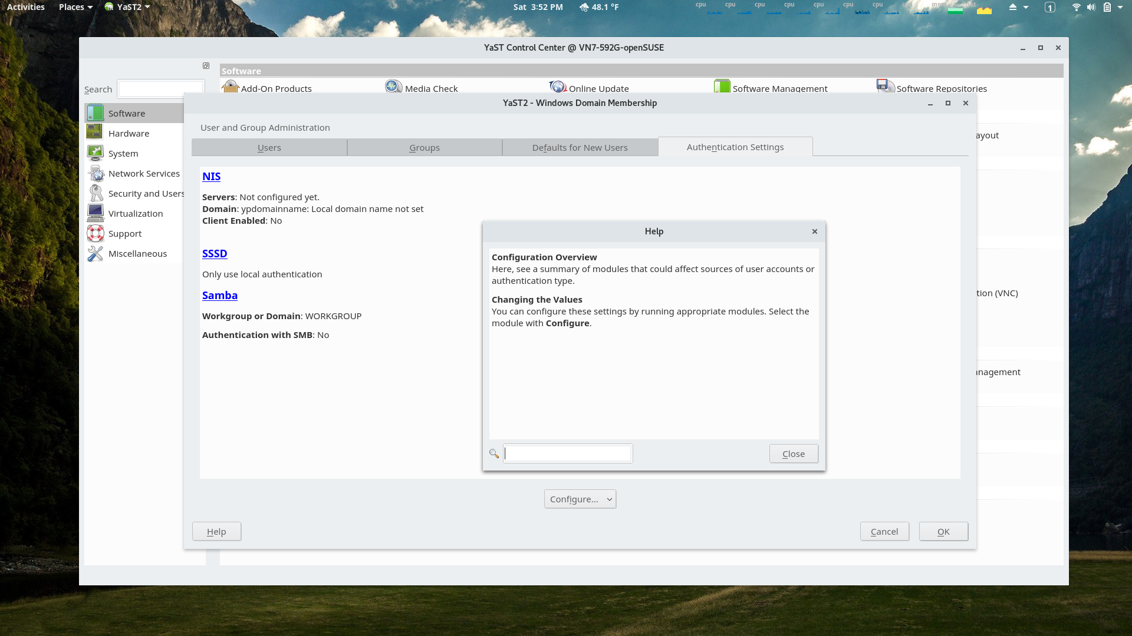Click 'Only use local authentication' text

[262, 274]
